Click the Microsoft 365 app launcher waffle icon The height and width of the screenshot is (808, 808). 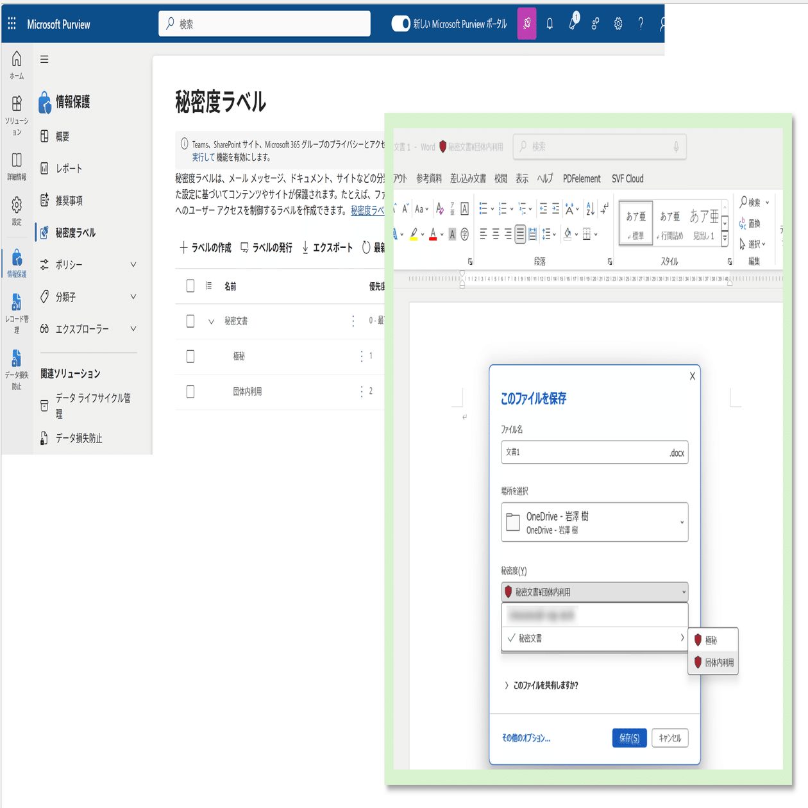click(x=11, y=23)
